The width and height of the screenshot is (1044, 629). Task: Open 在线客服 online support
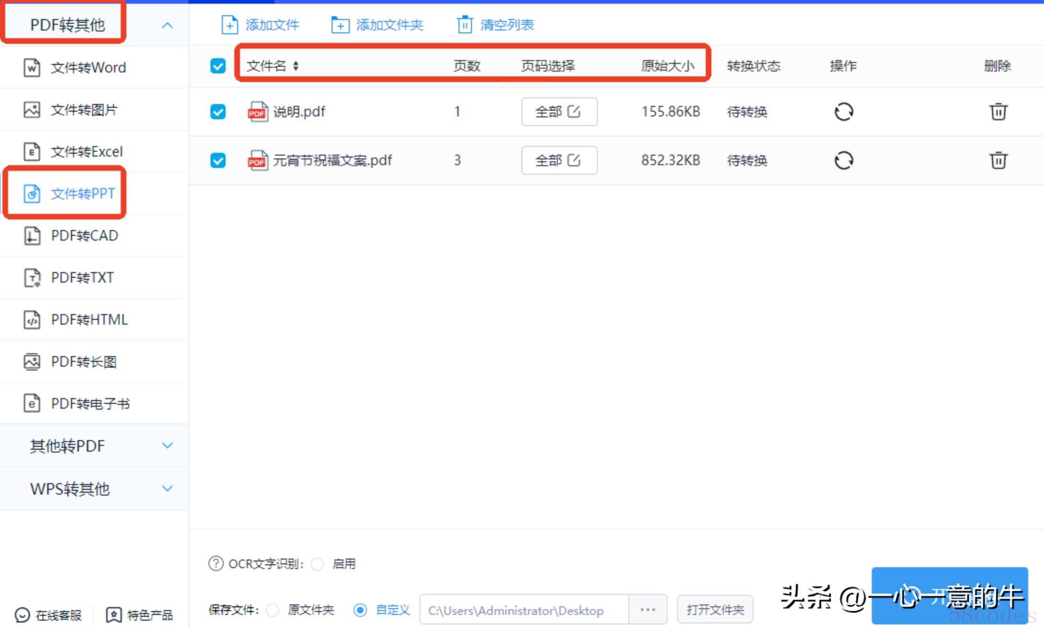point(48,615)
